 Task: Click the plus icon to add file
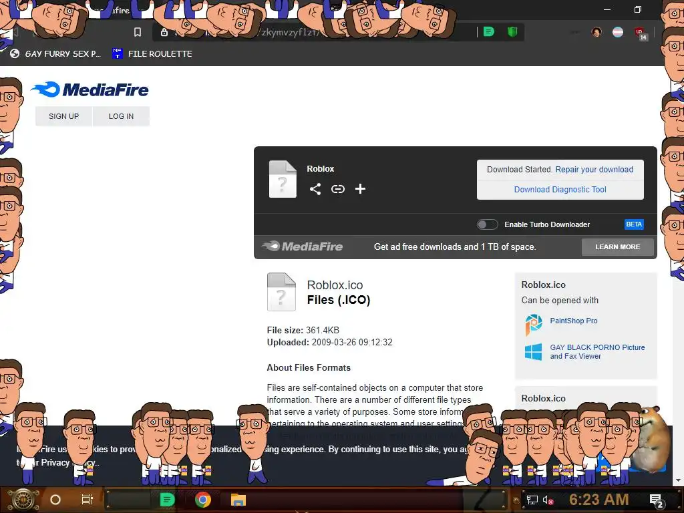(360, 189)
